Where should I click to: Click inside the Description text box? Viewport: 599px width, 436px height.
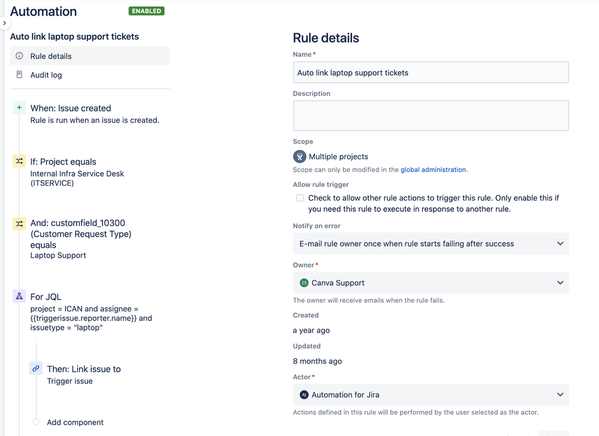[431, 116]
